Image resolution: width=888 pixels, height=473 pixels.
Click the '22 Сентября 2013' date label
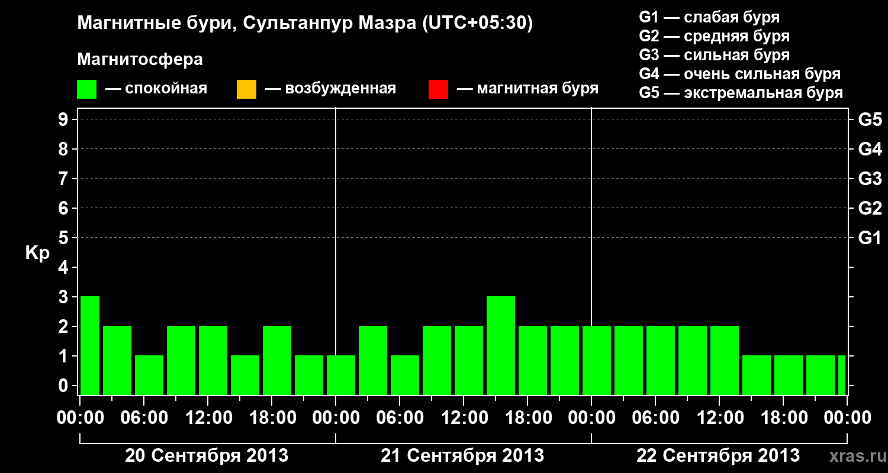coord(718,455)
